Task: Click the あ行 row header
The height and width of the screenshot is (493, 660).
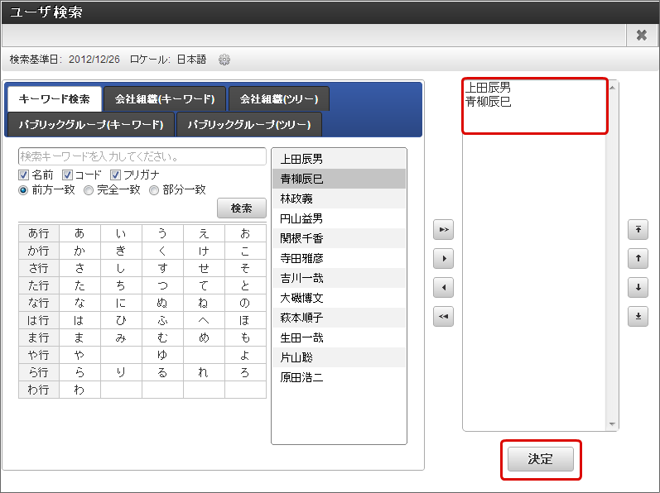Action: coord(38,233)
